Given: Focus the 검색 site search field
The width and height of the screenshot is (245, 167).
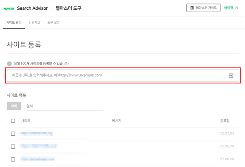Looking at the screenshot, I should (65, 106).
